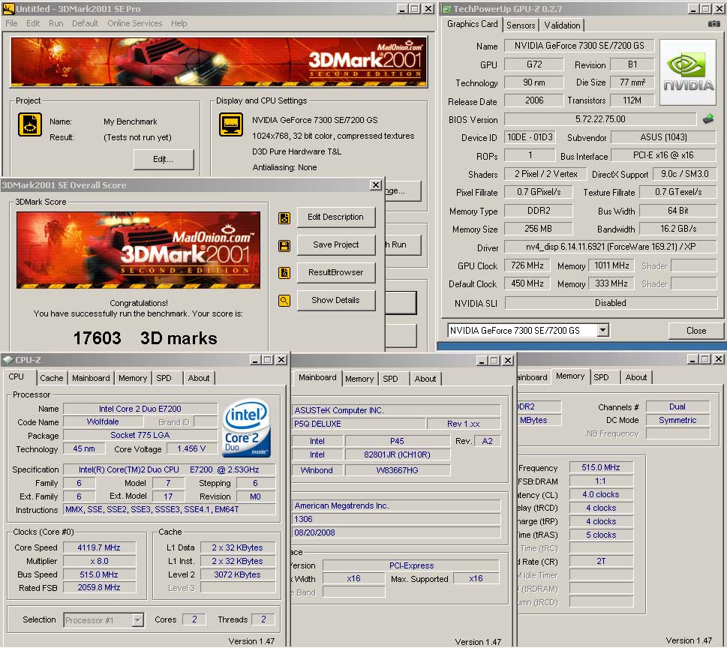Open the Run menu in 3DMark2001
The width and height of the screenshot is (727, 648).
56,24
